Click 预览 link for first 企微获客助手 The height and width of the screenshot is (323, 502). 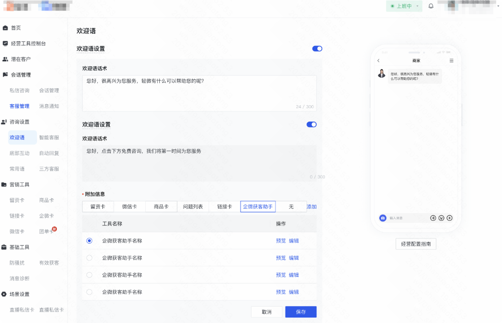coord(281,241)
